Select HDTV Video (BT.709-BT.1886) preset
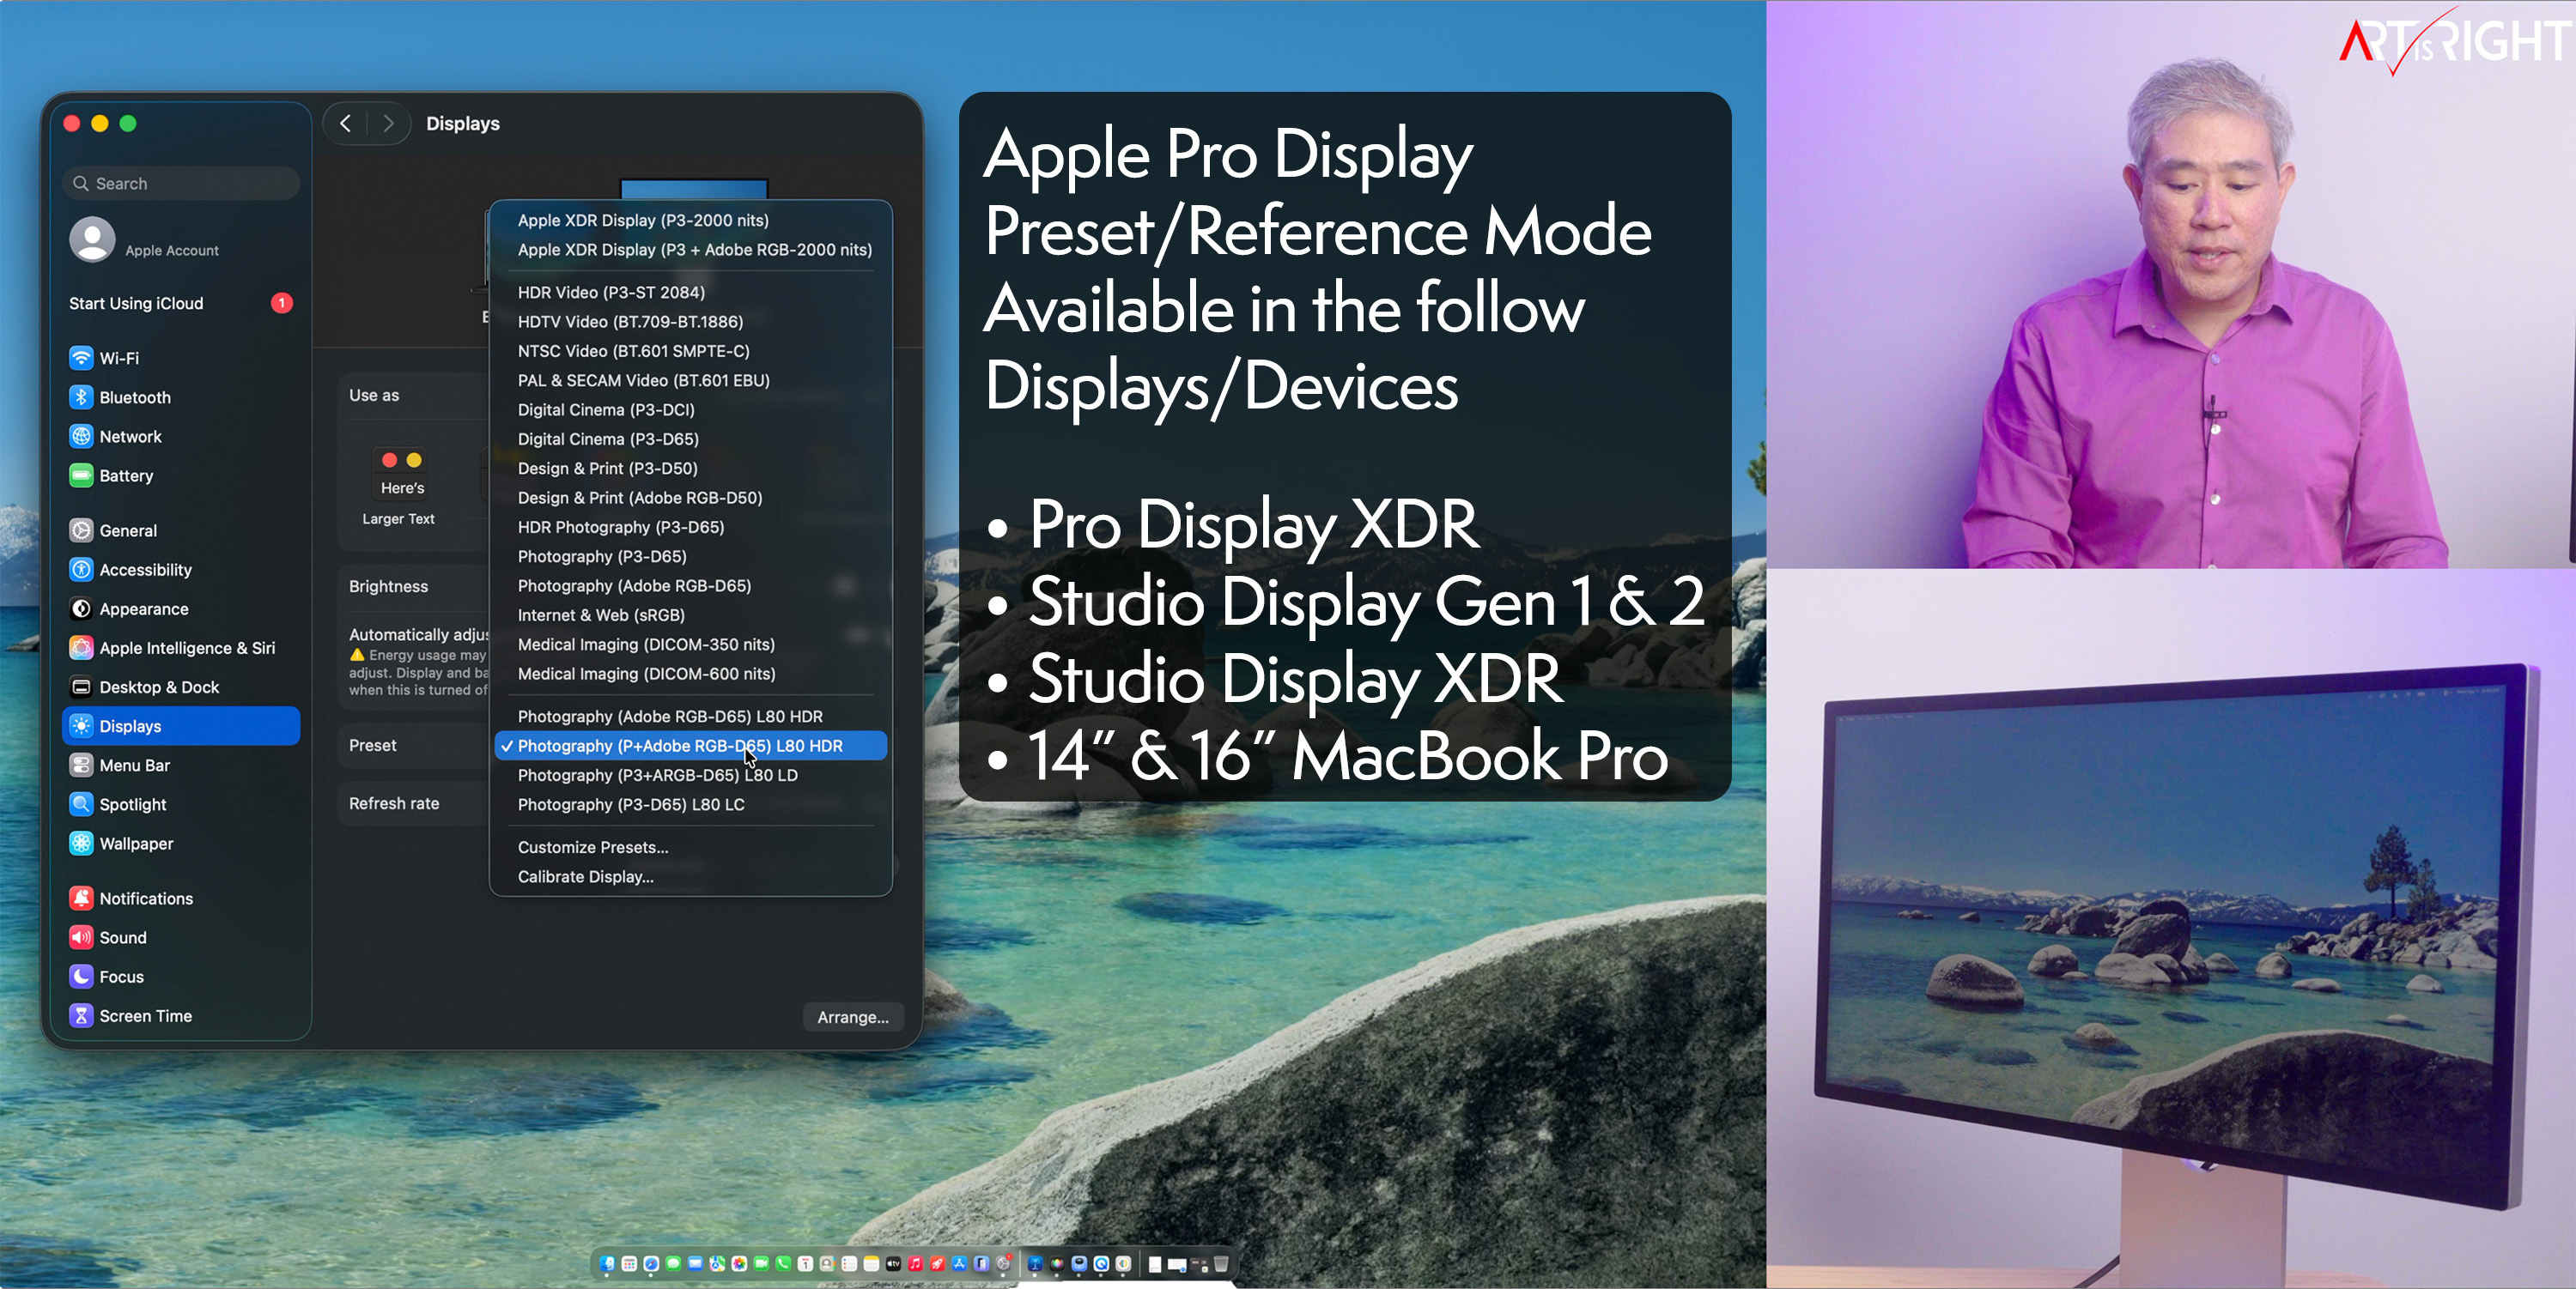This screenshot has height=1289, width=2576. [x=690, y=322]
